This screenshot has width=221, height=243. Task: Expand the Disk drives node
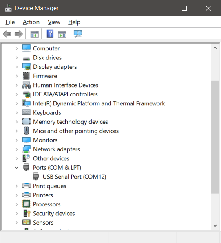[x=17, y=58]
